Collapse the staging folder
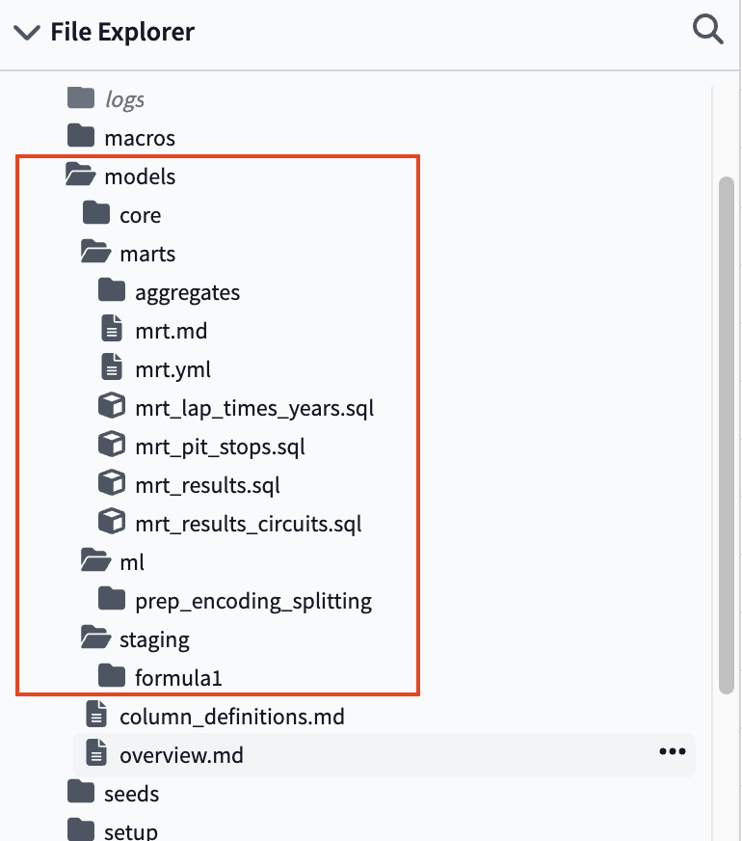This screenshot has width=742, height=841. [x=154, y=638]
